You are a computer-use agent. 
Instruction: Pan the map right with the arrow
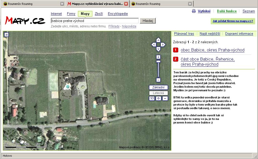click(x=163, y=44)
